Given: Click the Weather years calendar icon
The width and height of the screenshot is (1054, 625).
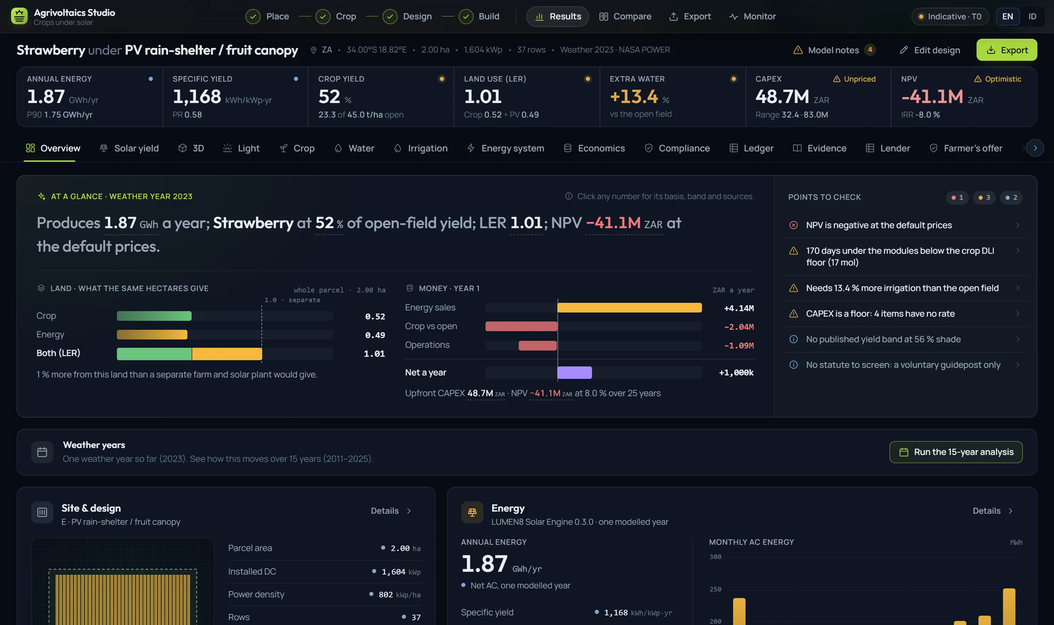Looking at the screenshot, I should [x=42, y=452].
